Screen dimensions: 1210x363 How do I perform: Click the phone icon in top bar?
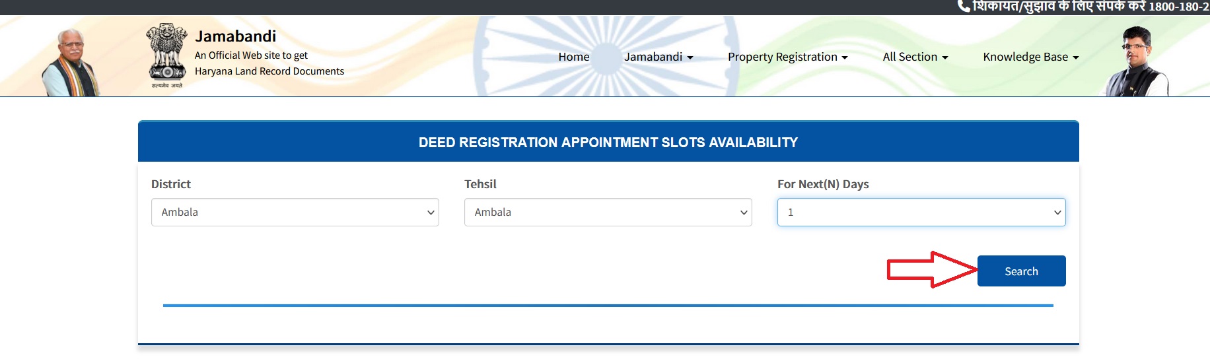pos(964,7)
